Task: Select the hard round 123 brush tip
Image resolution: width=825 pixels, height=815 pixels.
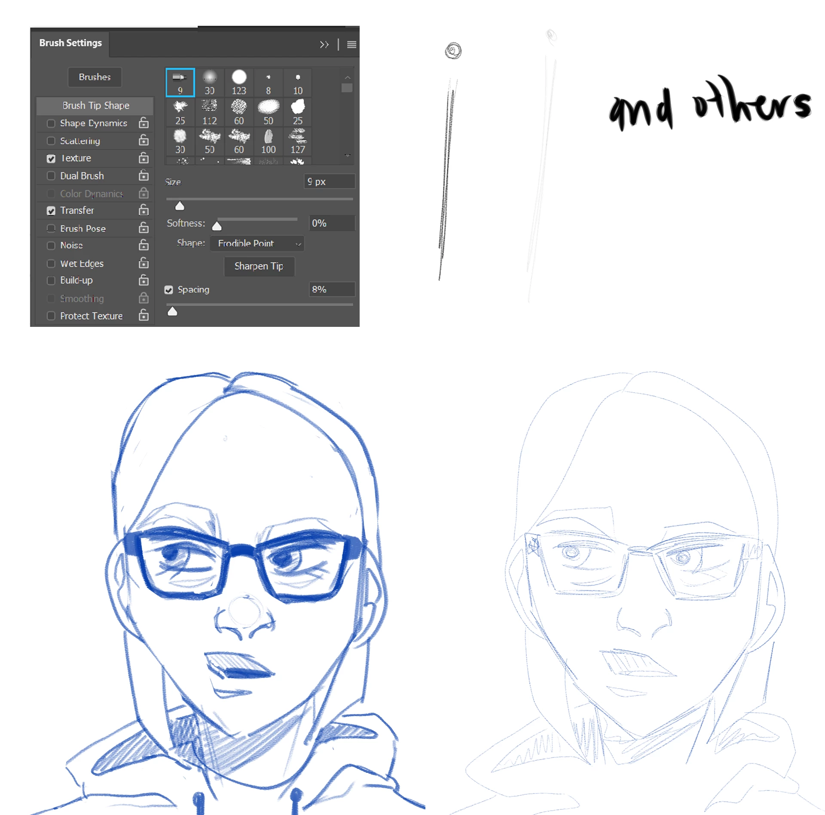Action: coord(239,82)
